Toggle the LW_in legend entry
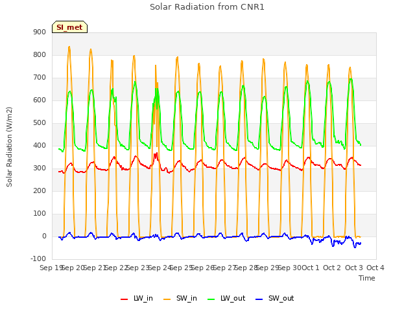This screenshot has width=415, height=311. tap(137, 298)
